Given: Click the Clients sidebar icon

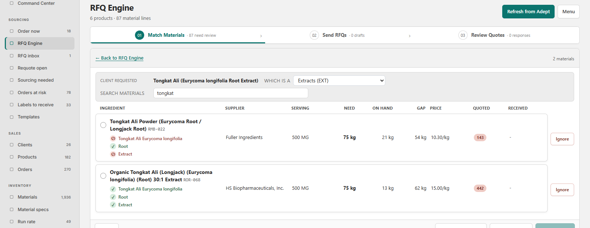Looking at the screenshot, I should point(11,145).
